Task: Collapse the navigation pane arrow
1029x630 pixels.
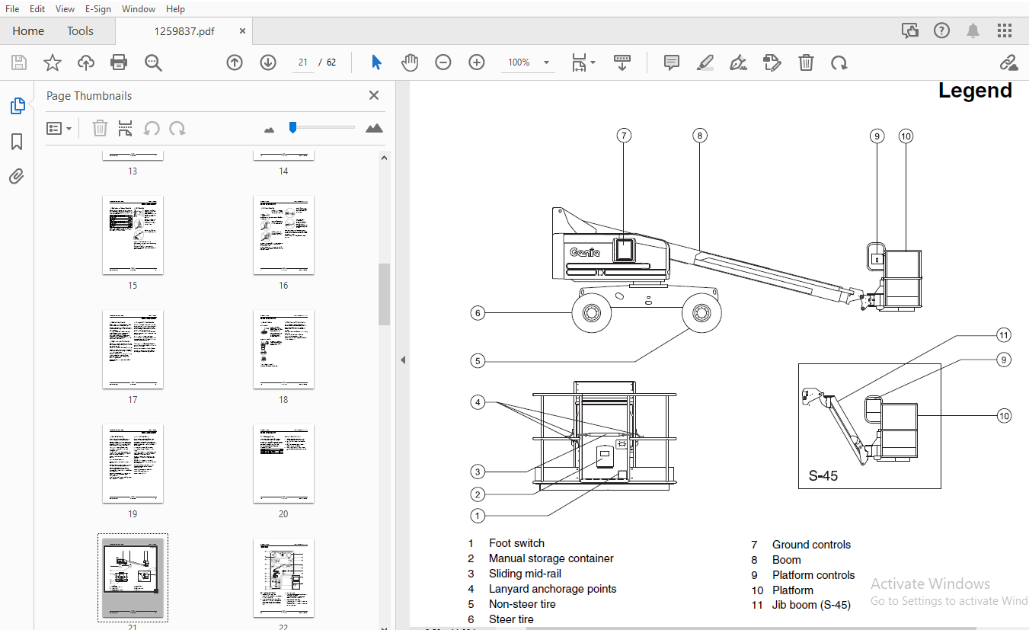Action: tap(403, 360)
